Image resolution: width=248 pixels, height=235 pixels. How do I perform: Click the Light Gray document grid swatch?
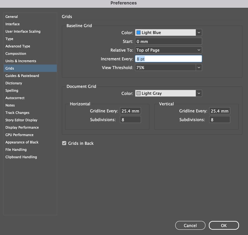click(x=139, y=93)
